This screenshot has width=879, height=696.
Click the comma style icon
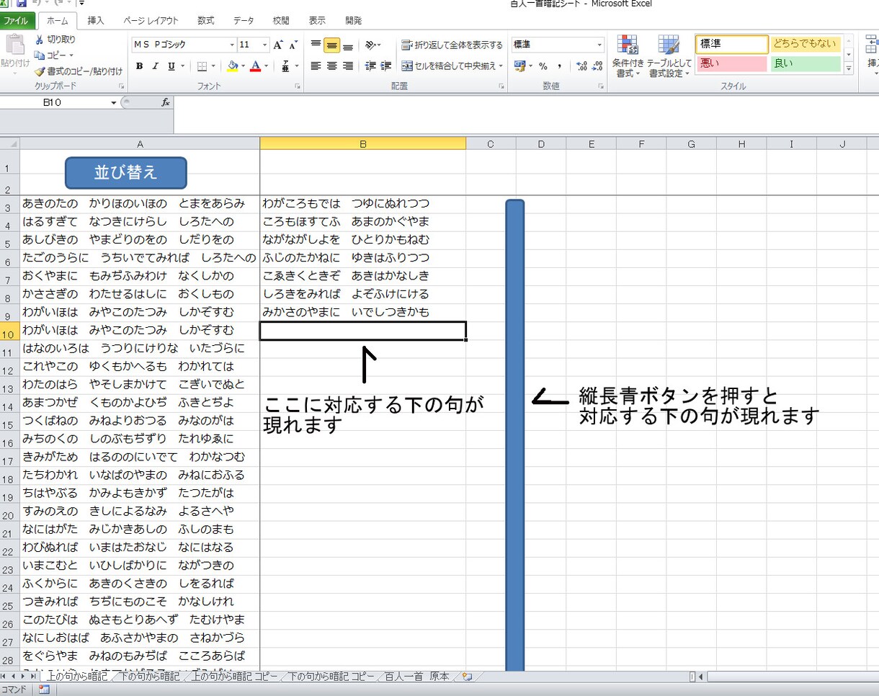coord(559,66)
